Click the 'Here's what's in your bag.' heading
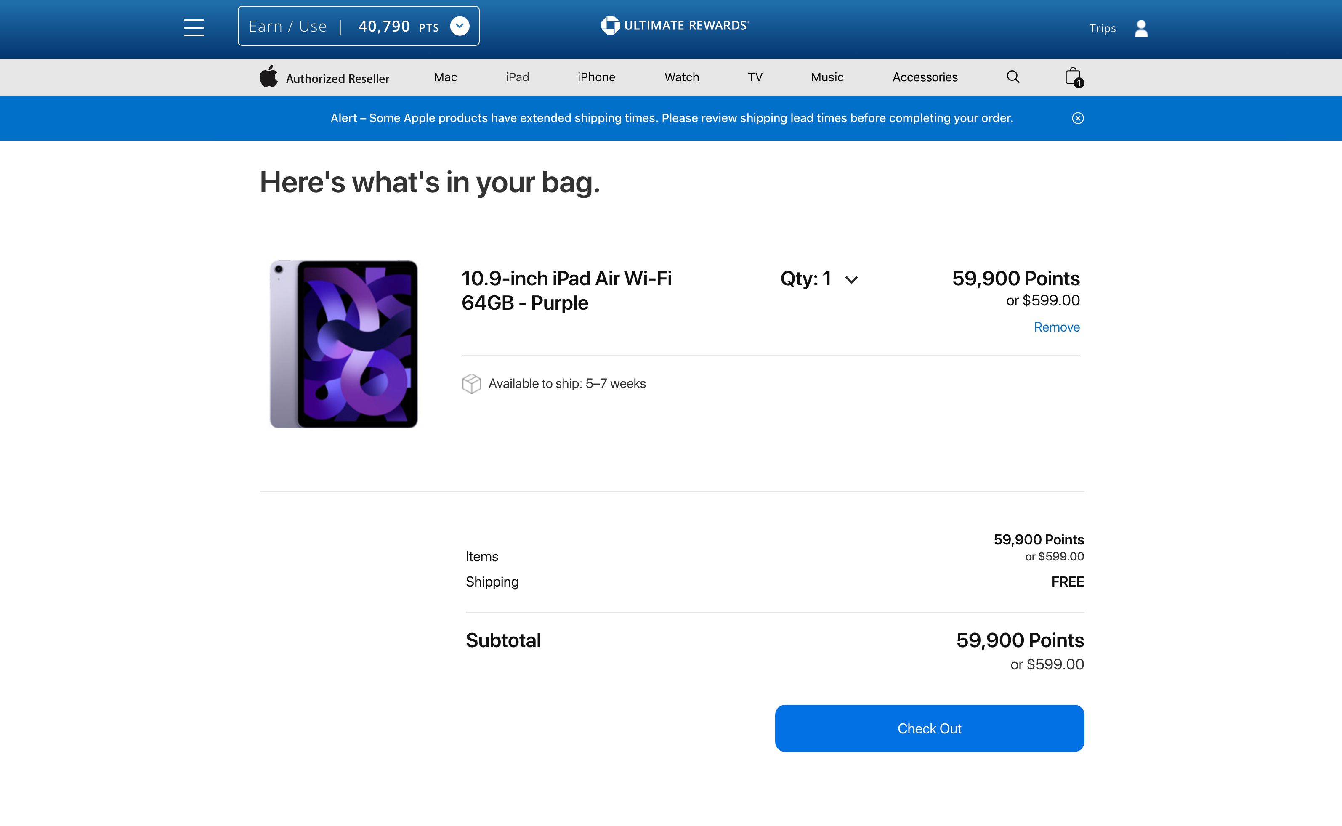This screenshot has height=826, width=1342. click(429, 182)
